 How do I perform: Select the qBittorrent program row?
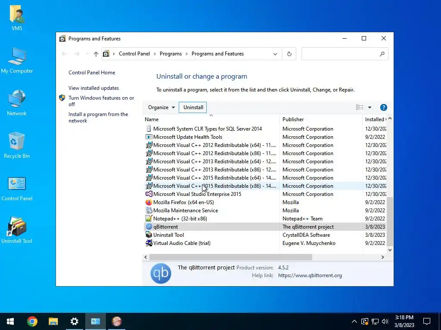265,227
